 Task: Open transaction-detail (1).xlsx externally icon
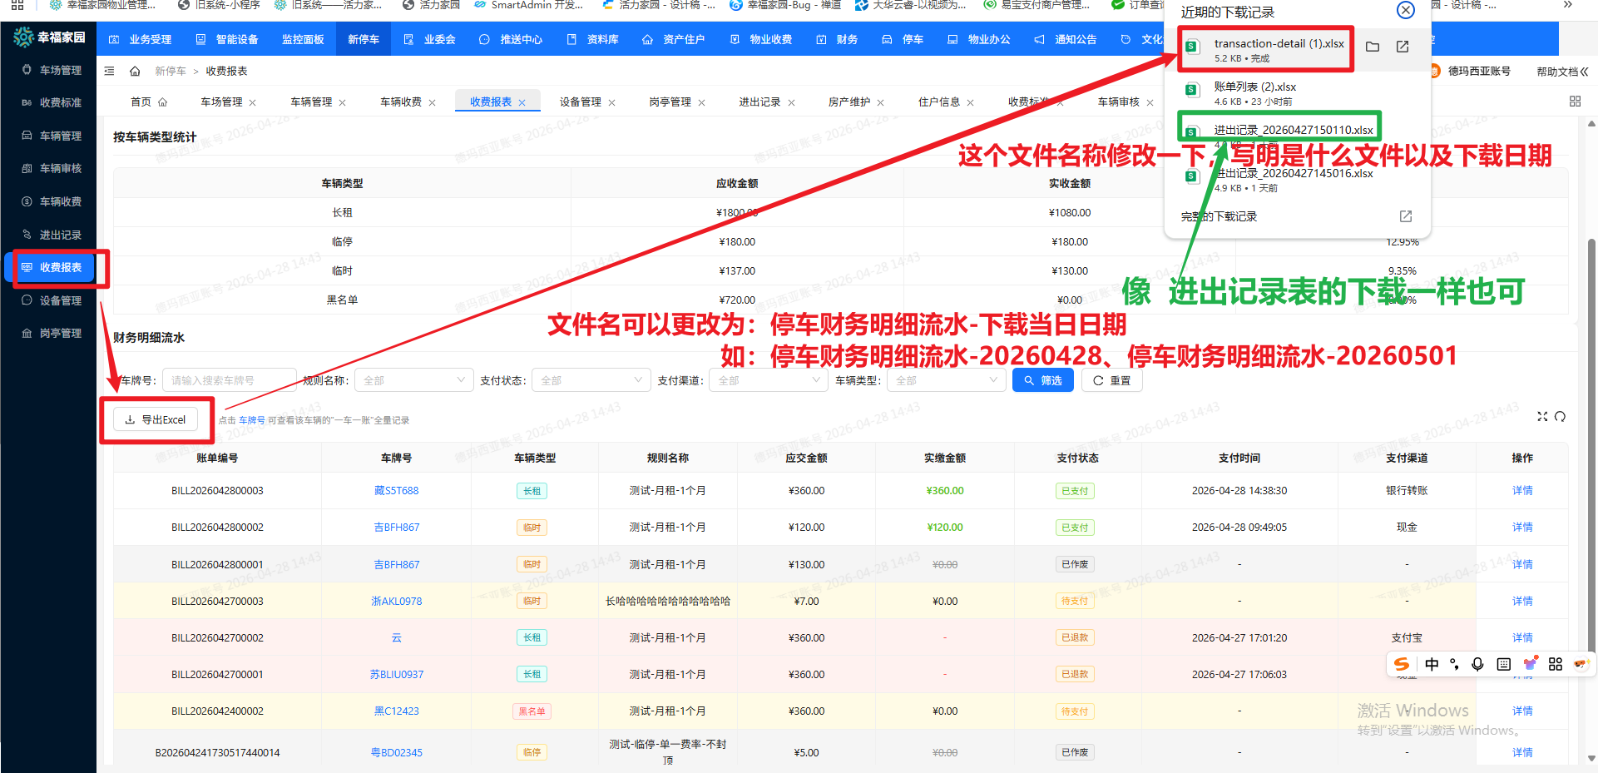point(1403,47)
